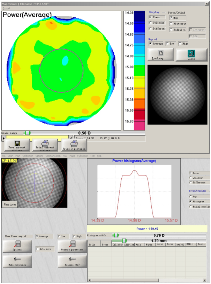Click the 14.98 D histogram axis label
This screenshot has width=211, height=284.
coord(134,221)
